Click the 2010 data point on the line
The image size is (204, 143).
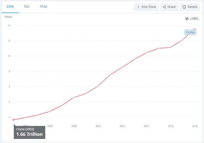pos(98,86)
